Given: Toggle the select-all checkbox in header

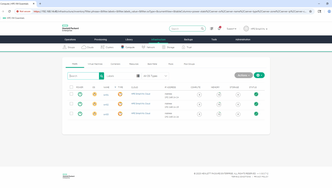Looking at the screenshot, I should tap(72, 87).
